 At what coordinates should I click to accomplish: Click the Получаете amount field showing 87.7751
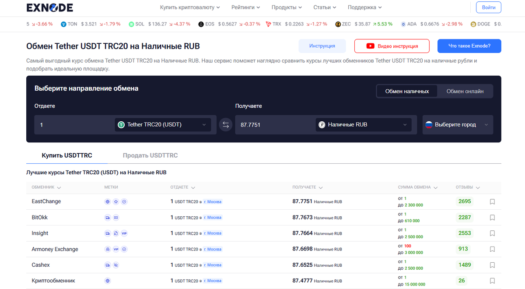point(274,125)
